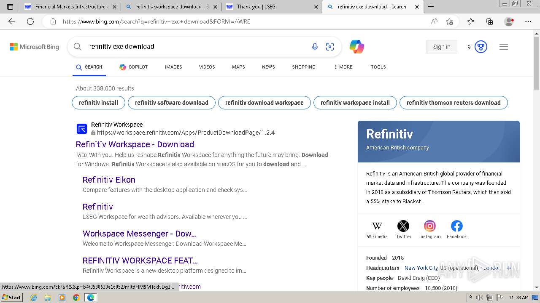Expand the headquarters plus button
The width and height of the screenshot is (540, 303).
pos(508,268)
